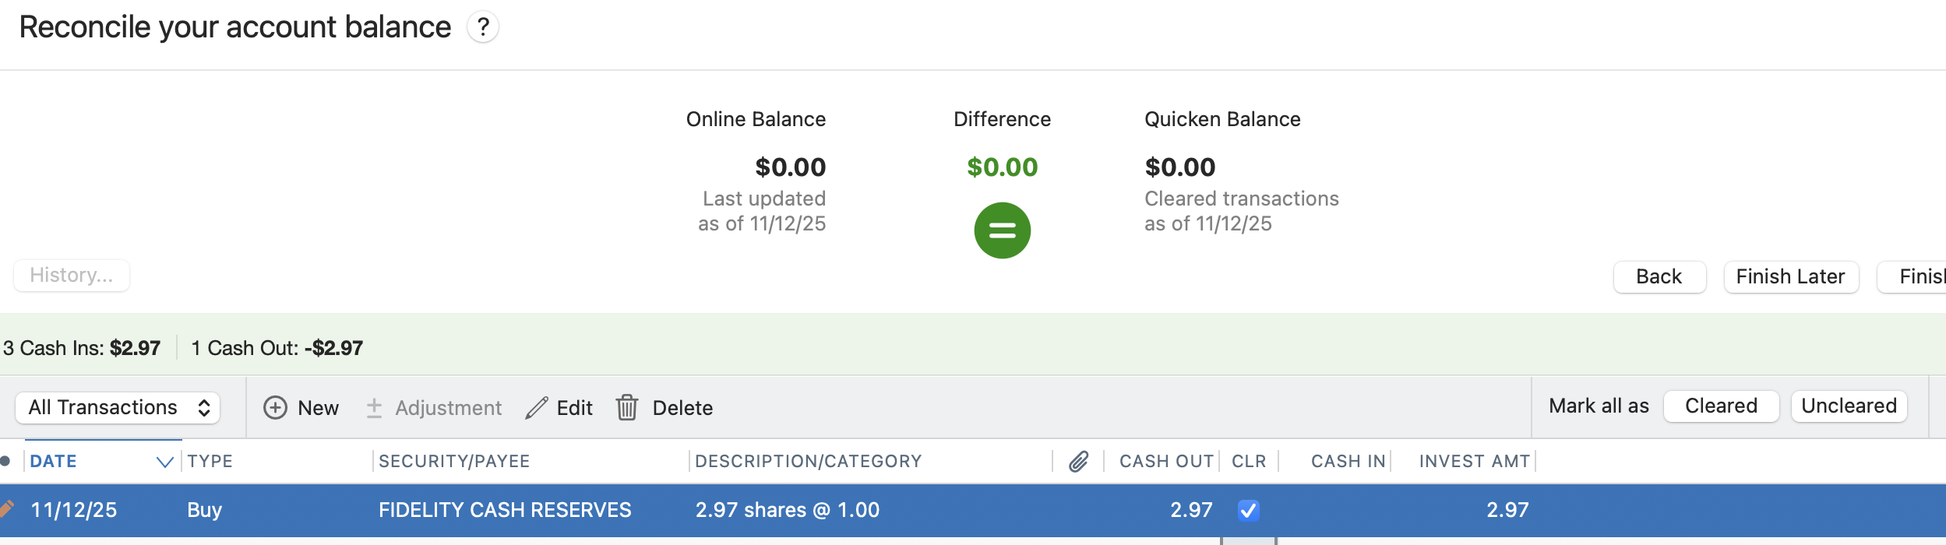Click the trash Delete icon

627,408
